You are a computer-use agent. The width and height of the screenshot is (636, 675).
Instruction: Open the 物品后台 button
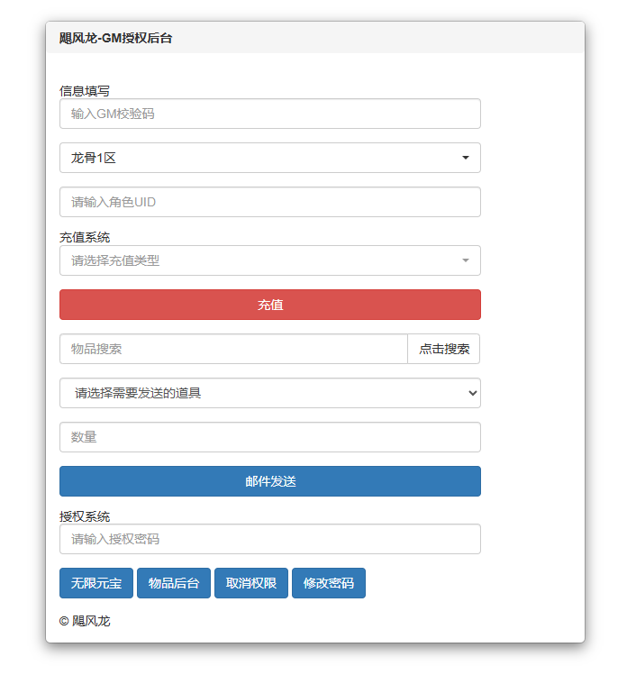[x=174, y=583]
